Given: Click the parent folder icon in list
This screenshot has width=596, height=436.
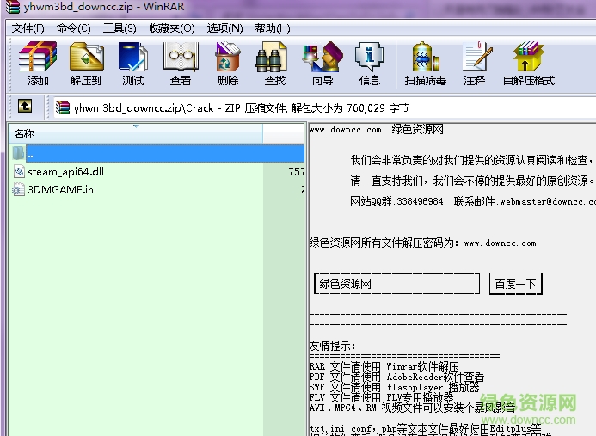Looking at the screenshot, I should 18,153.
